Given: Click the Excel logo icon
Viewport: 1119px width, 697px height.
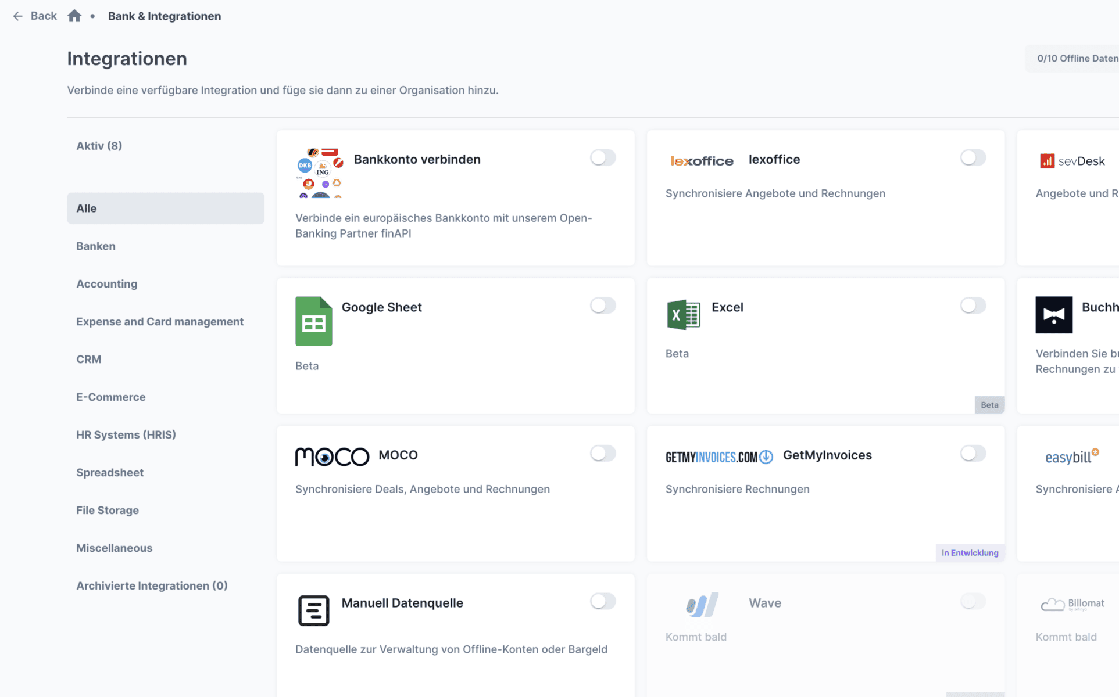Looking at the screenshot, I should coord(683,315).
